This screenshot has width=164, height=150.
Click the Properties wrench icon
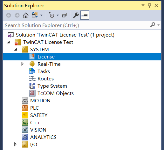click(x=76, y=15)
